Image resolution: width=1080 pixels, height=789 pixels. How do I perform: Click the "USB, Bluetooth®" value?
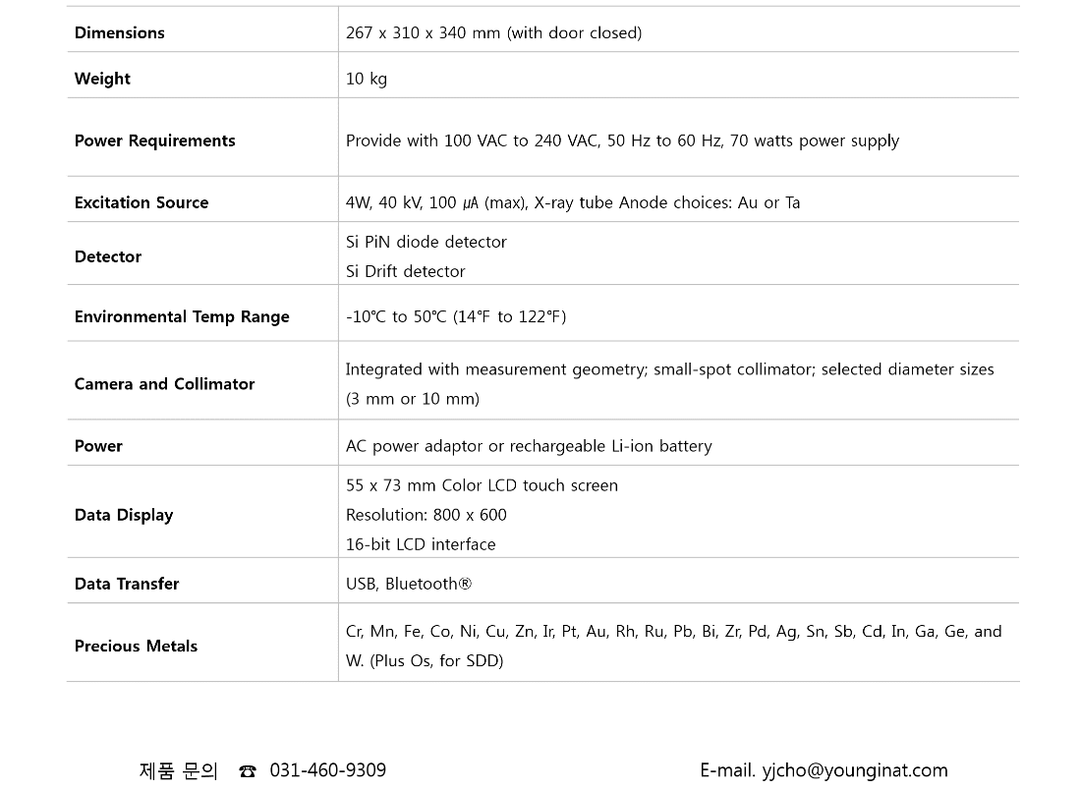pyautogui.click(x=409, y=584)
